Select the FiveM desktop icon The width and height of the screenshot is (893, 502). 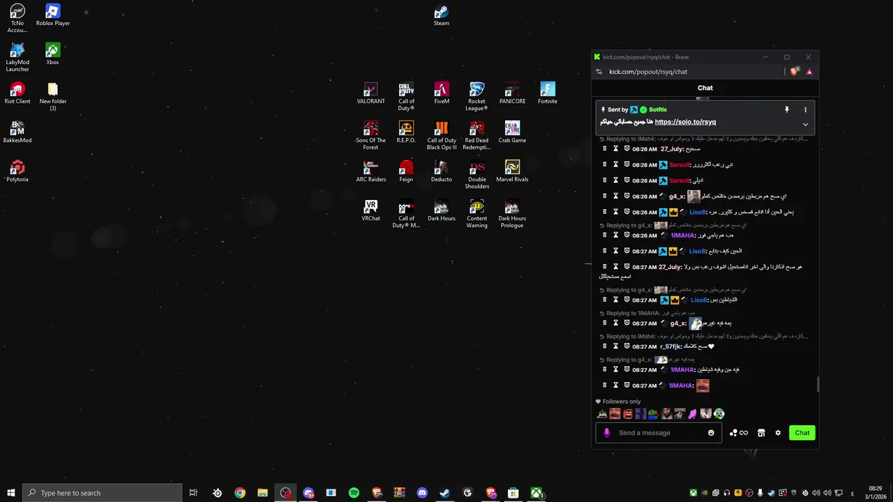pos(442,93)
